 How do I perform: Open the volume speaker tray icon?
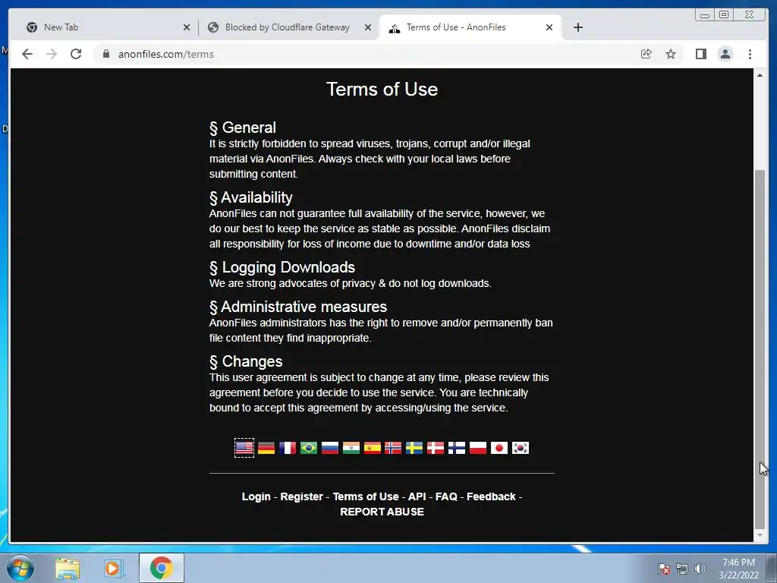pyautogui.click(x=700, y=569)
